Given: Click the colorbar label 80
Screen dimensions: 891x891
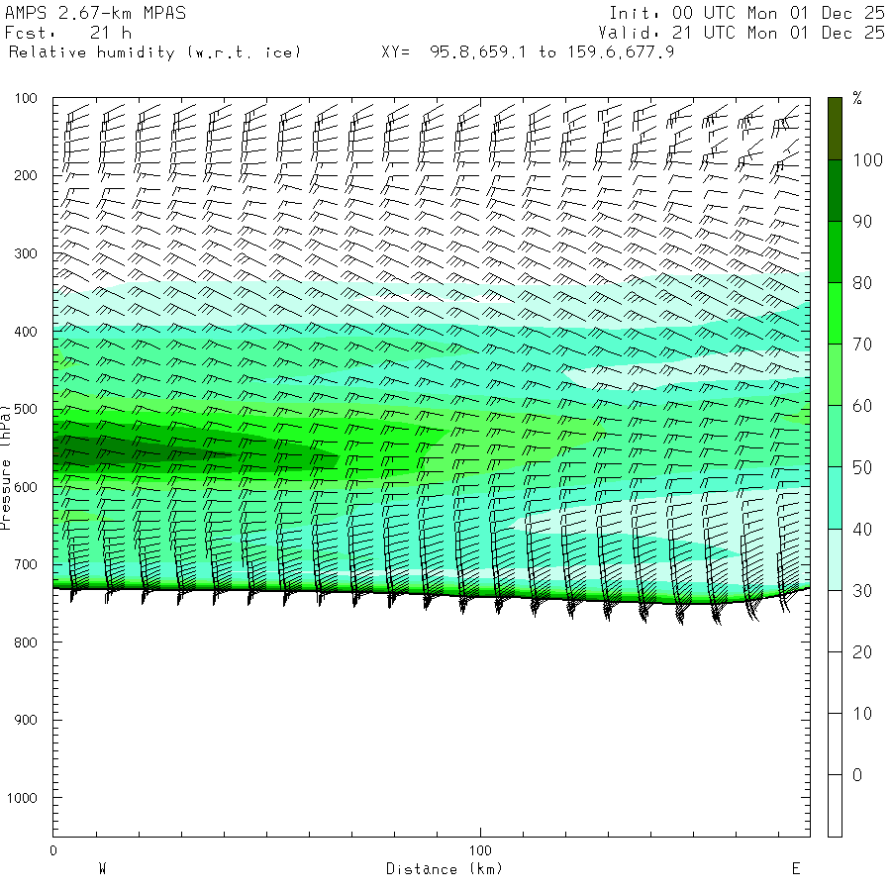Looking at the screenshot, I should pyautogui.click(x=862, y=283).
